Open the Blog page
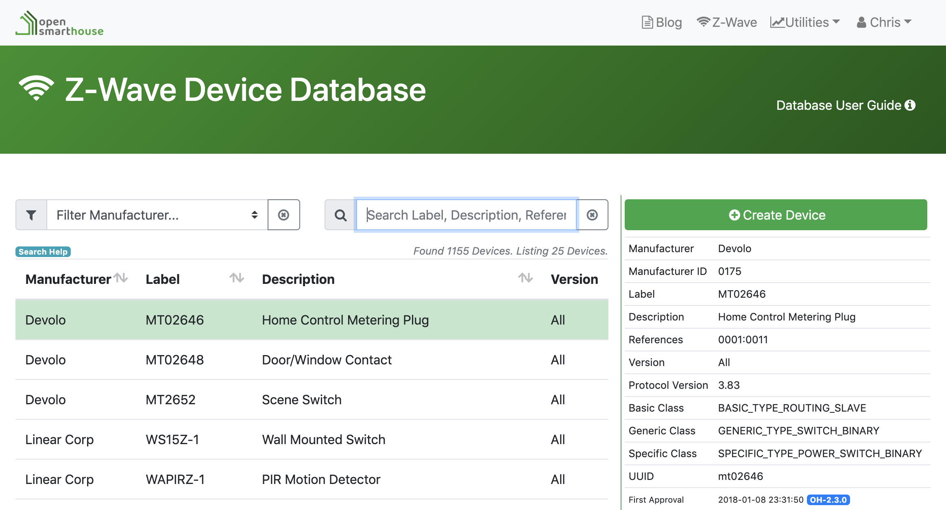Image resolution: width=946 pixels, height=510 pixels. tap(662, 22)
